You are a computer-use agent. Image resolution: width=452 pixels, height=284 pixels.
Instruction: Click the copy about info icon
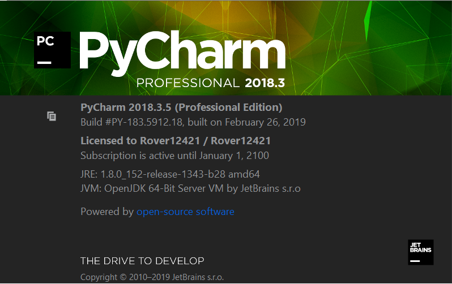(x=52, y=116)
